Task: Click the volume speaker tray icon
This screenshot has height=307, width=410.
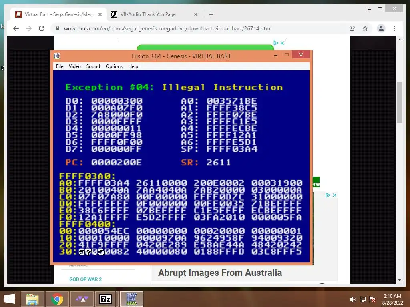Action: coord(353,299)
